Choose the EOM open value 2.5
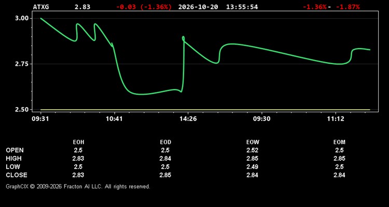Image resolution: width=389 pixels, height=207 pixels. click(x=339, y=150)
